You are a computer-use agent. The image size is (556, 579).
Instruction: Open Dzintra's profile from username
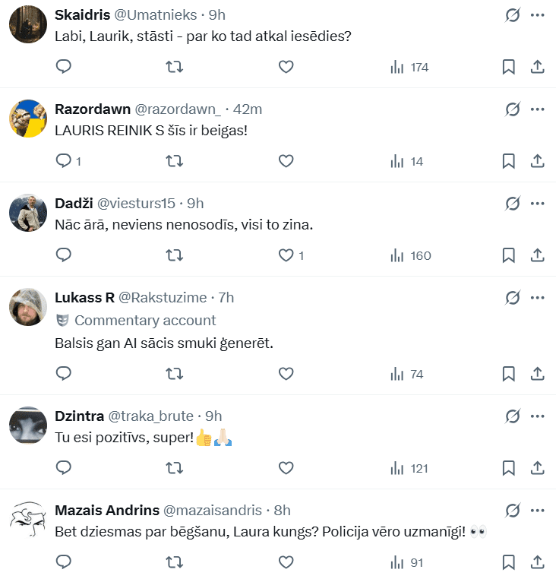point(80,416)
